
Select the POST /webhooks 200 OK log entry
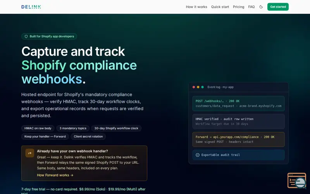[238, 104]
